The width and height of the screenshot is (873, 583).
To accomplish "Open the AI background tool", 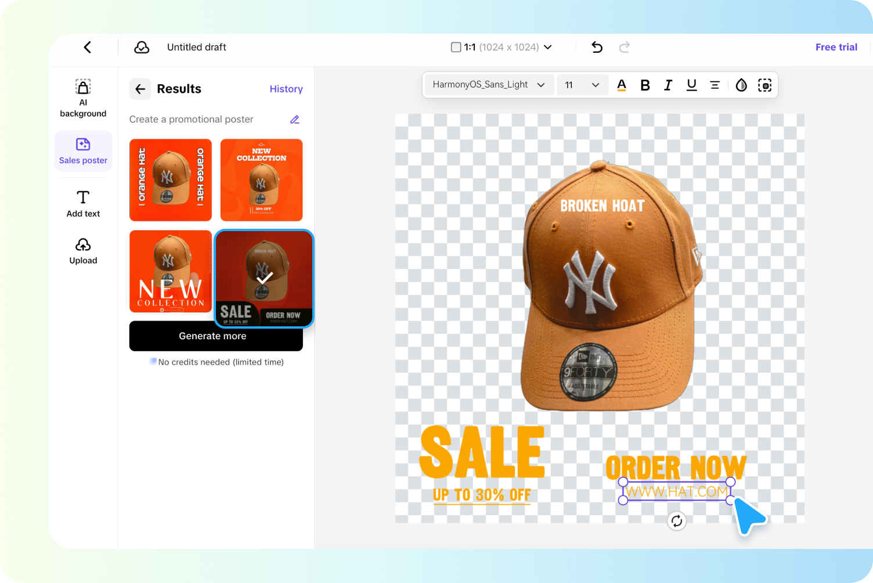I will pyautogui.click(x=83, y=98).
